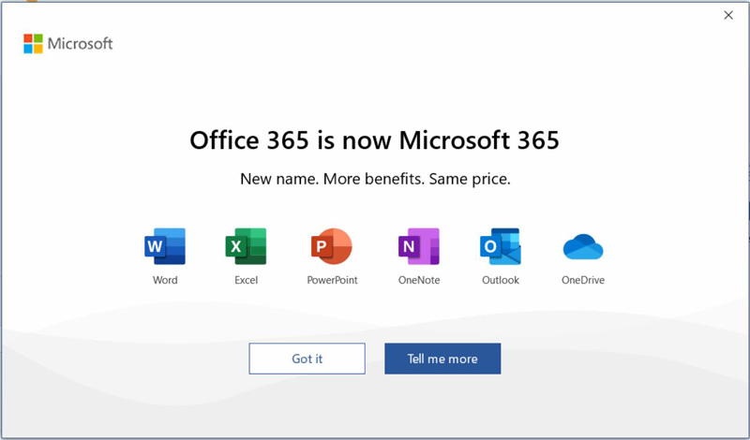Click the 'PowerPoint' label text
The width and height of the screenshot is (750, 440).
pos(332,280)
